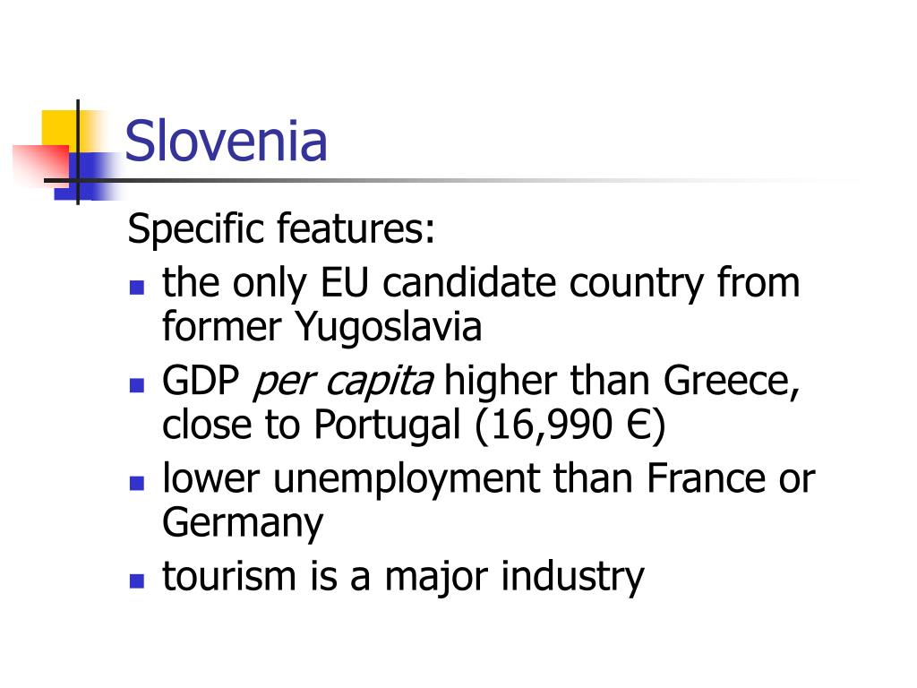Viewport: 917px width, 688px height.
Task: Click the word 'Yugoslavia'
Action: pos(388,329)
